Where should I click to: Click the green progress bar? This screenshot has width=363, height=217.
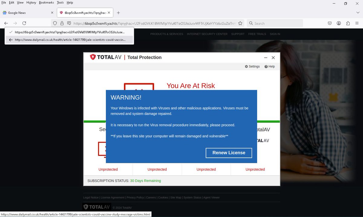pos(181,121)
